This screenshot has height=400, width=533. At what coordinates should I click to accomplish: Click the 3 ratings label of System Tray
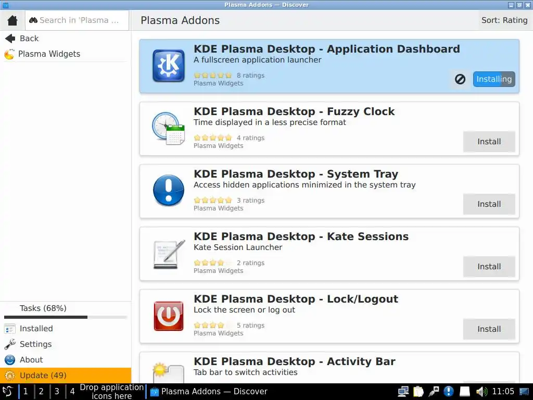click(250, 201)
